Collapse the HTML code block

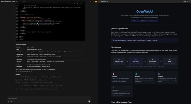click(x=71, y=4)
